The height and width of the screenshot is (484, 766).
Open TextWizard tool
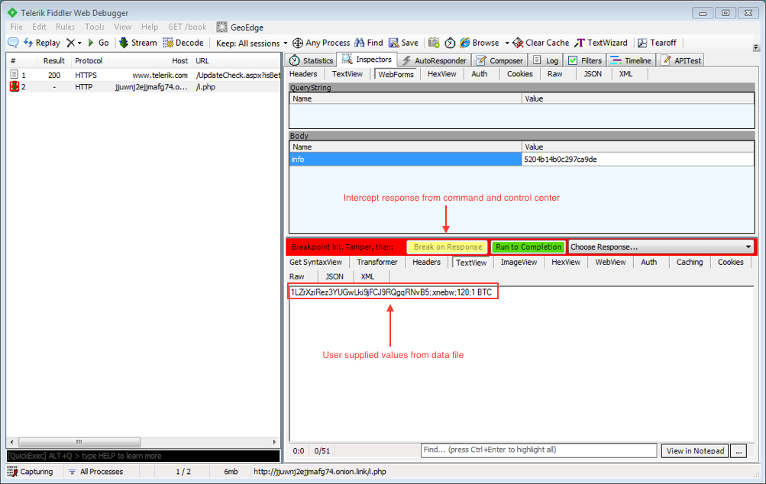tap(601, 43)
